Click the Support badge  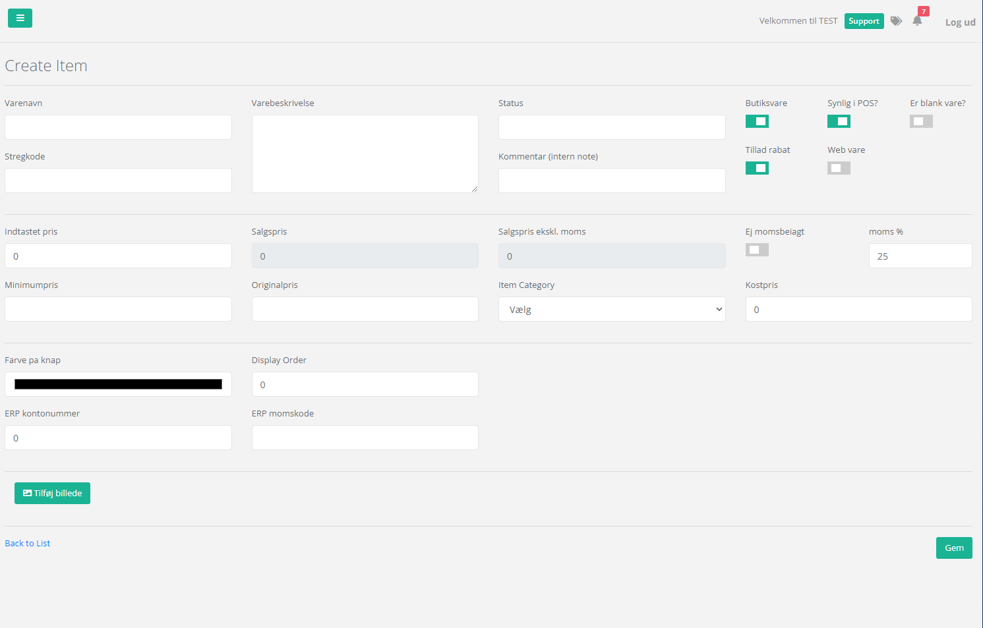point(864,21)
